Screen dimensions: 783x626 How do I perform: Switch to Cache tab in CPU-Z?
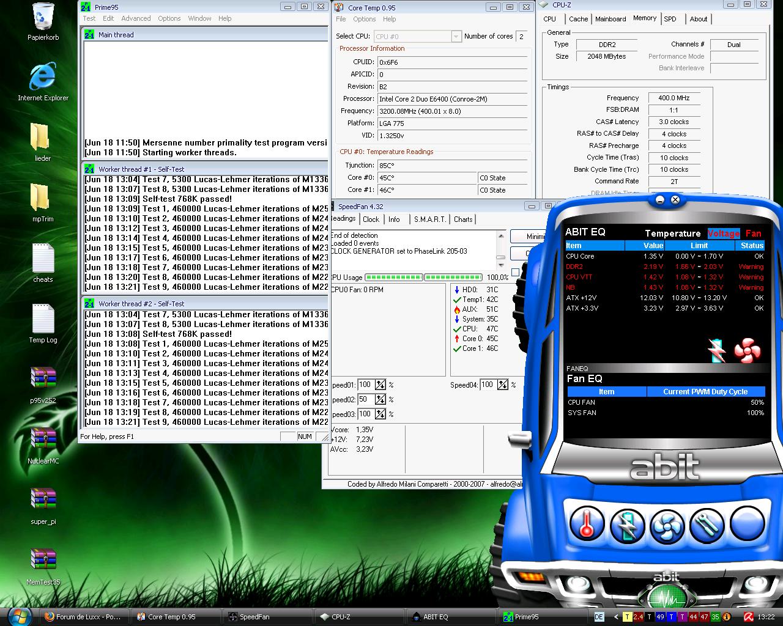tap(578, 19)
